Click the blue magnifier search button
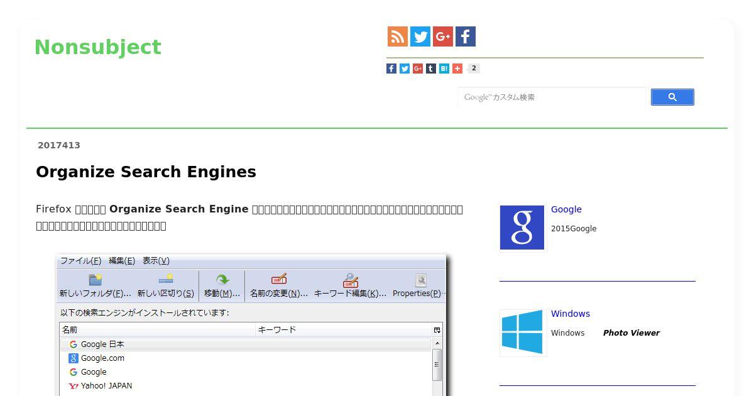This screenshot has width=754, height=396. (x=672, y=97)
